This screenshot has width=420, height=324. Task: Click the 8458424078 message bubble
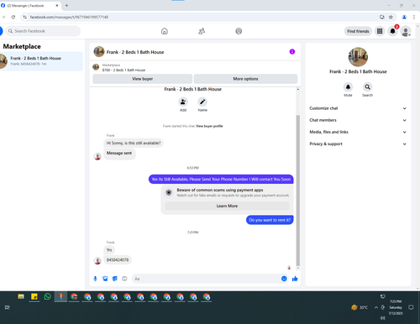tap(118, 260)
